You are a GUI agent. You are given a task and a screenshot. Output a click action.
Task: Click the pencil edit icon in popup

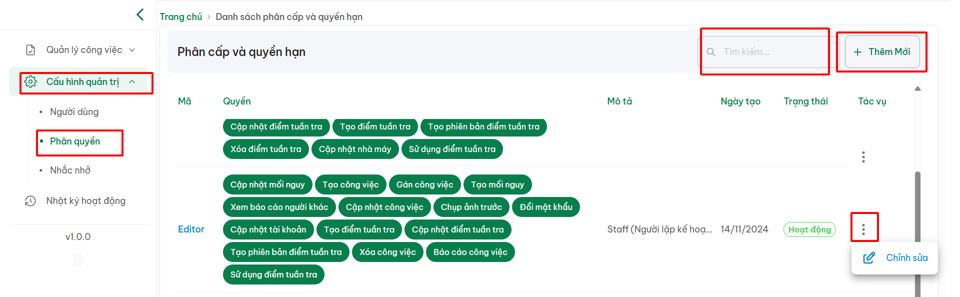pyautogui.click(x=869, y=258)
